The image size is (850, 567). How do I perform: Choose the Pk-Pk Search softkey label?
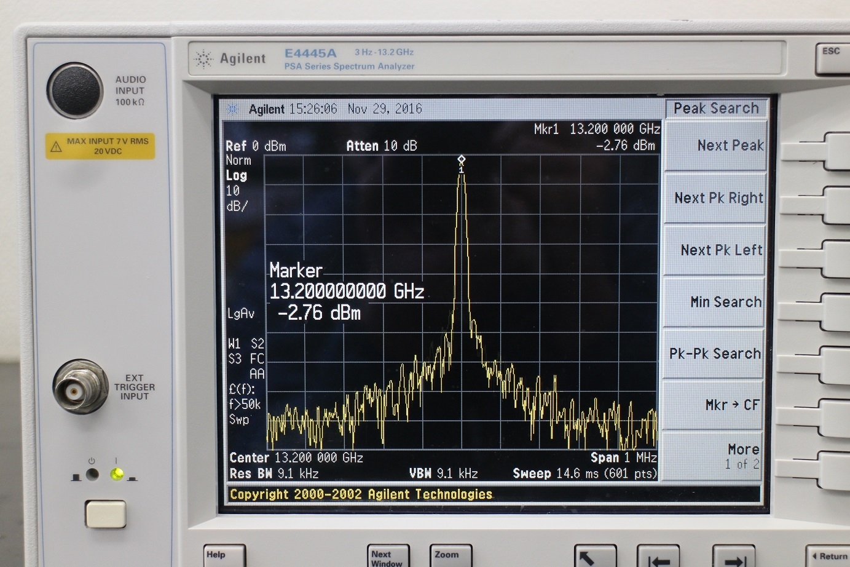(x=714, y=354)
